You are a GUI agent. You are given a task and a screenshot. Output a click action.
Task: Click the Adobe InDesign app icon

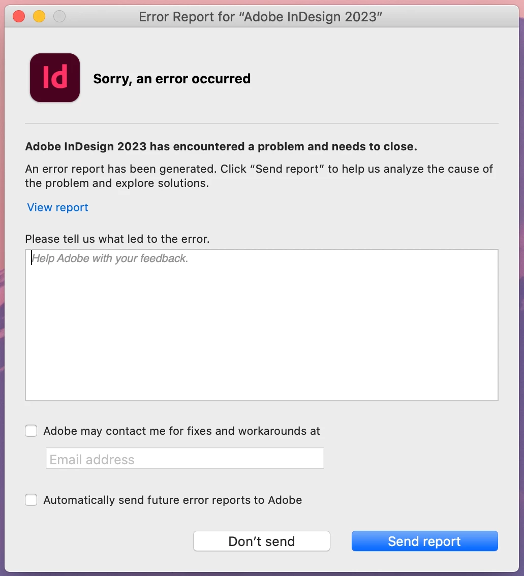[x=55, y=78]
